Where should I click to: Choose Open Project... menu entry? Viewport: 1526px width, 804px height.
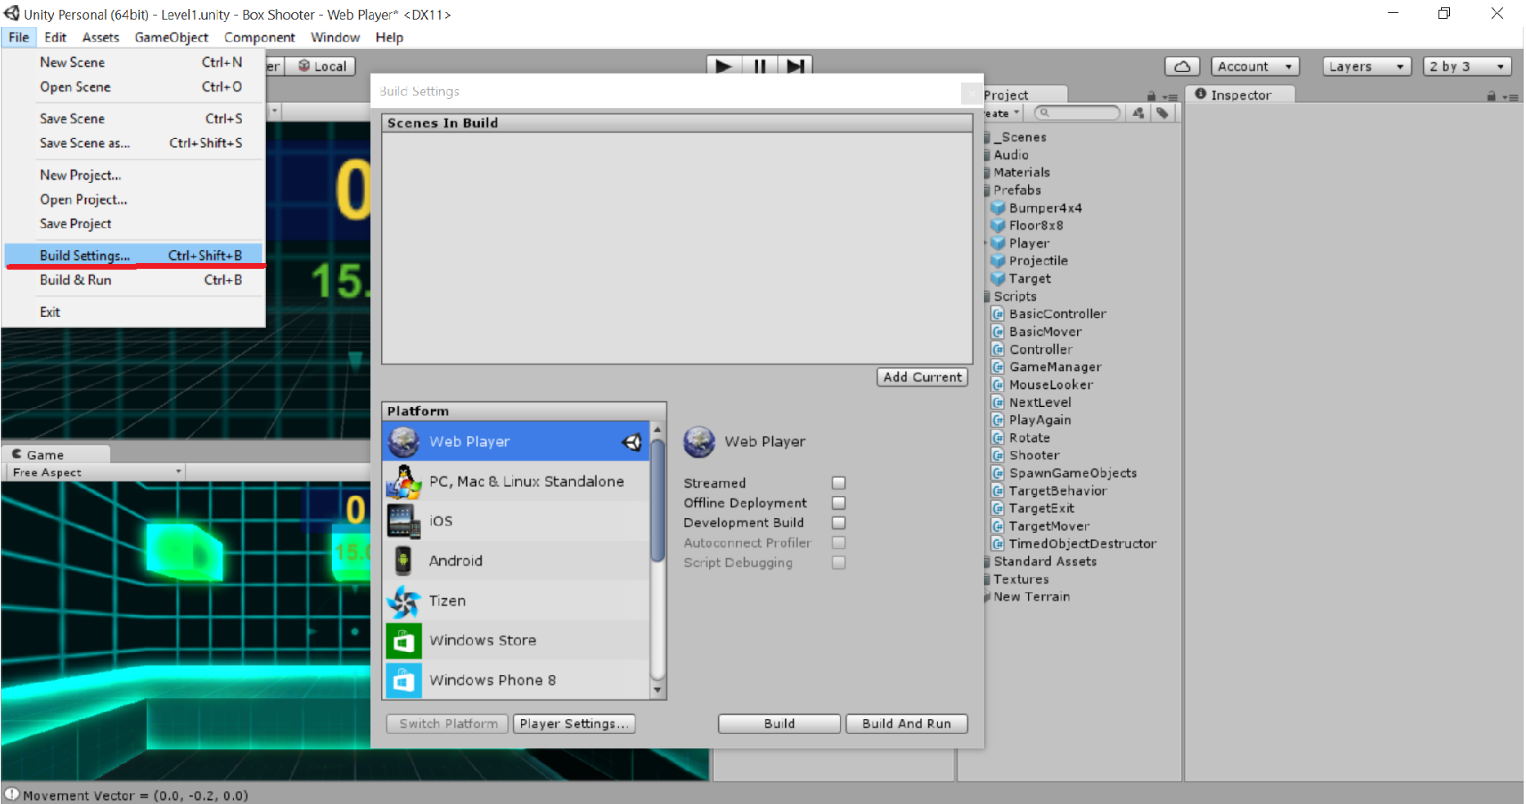click(133, 199)
